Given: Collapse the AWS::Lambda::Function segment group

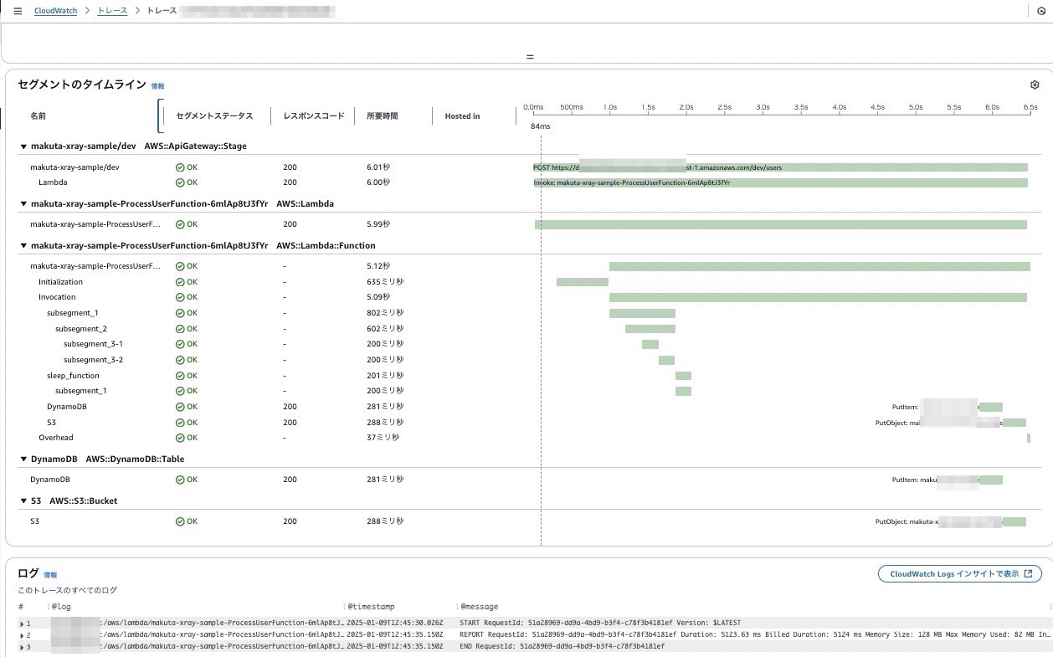Looking at the screenshot, I should (x=23, y=246).
